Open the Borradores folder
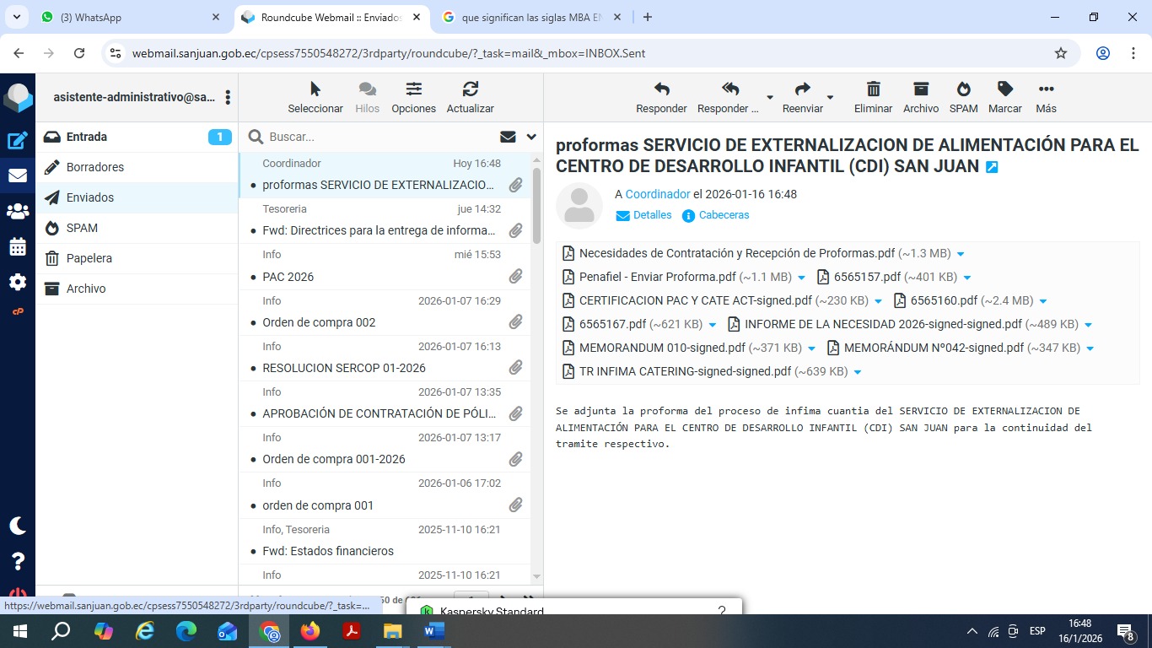Screen dimensions: 1152x648 95,167
